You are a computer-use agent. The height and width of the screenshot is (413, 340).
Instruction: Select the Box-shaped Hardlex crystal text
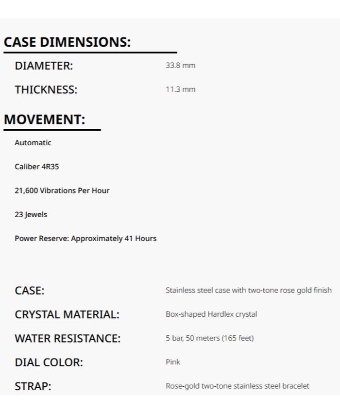click(x=211, y=314)
